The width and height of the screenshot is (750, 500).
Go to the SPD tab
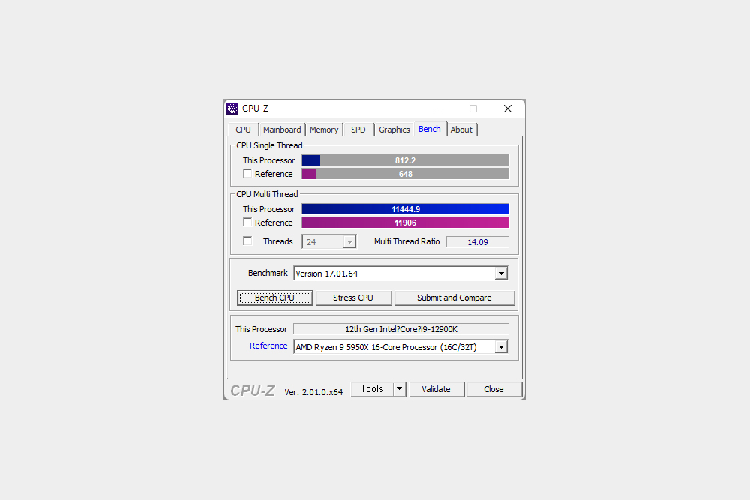(358, 130)
